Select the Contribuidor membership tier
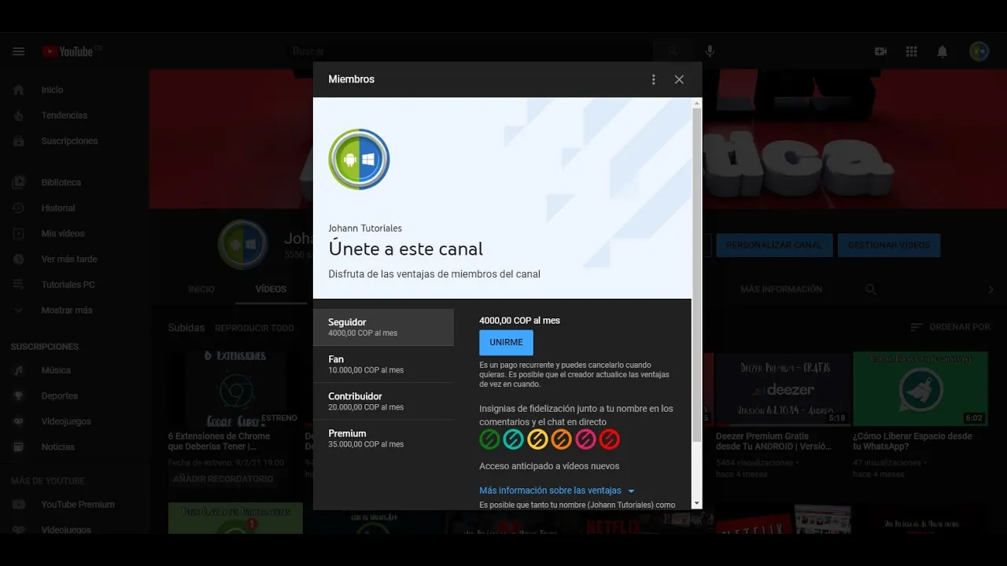Screen dimensions: 1007x566 pyautogui.click(x=383, y=401)
